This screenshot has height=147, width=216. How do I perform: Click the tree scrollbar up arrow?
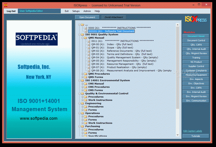click(x=177, y=25)
